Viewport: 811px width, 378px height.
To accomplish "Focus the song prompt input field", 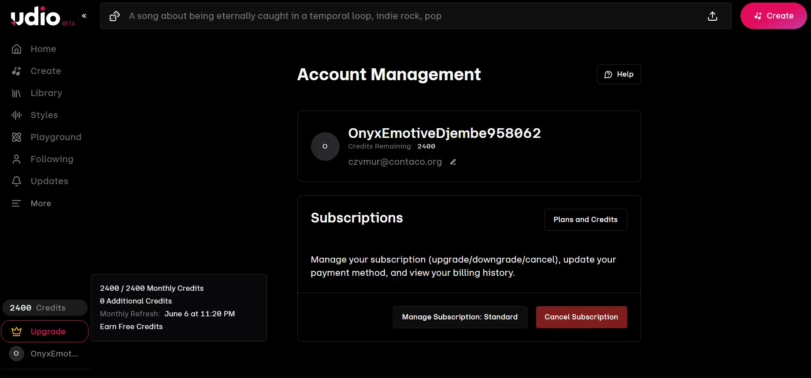I will pos(415,16).
